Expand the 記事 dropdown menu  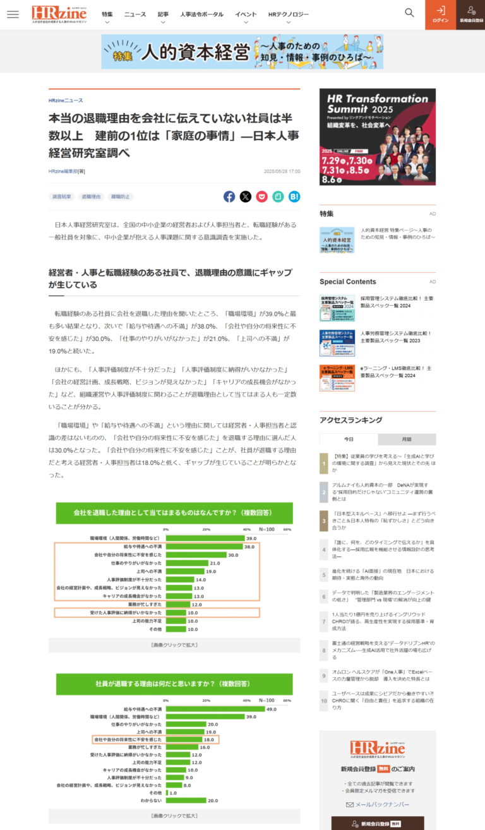coord(163,17)
